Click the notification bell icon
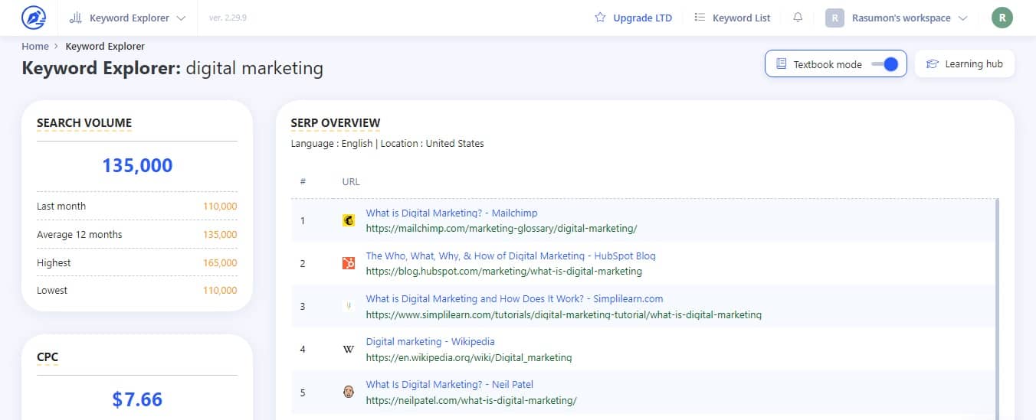The width and height of the screenshot is (1036, 420). coord(798,18)
